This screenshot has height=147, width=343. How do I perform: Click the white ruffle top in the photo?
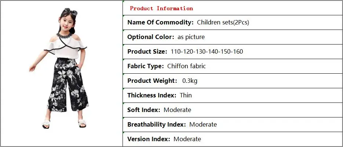point(65,48)
